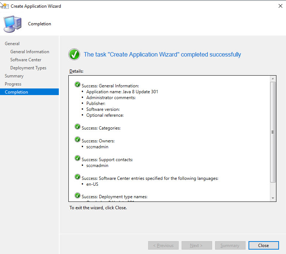Screen dimensions: 286x254
Task: Select General in the wizard sidebar
Action: point(12,44)
